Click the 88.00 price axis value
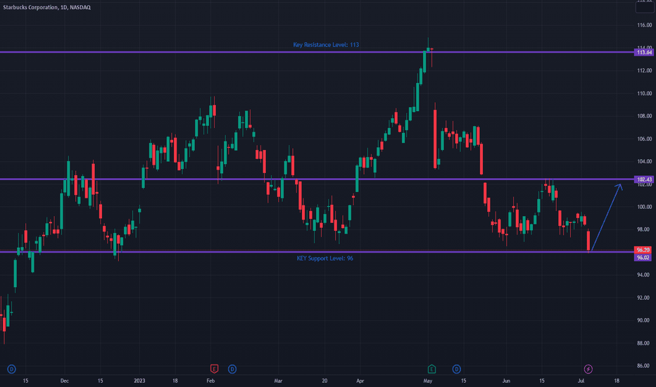The height and width of the screenshot is (387, 656). tap(643, 343)
